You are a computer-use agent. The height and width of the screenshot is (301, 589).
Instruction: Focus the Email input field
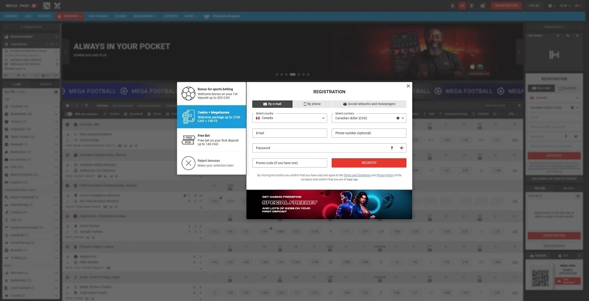point(290,133)
